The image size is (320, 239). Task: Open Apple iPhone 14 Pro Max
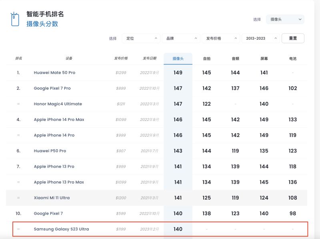[59, 120]
